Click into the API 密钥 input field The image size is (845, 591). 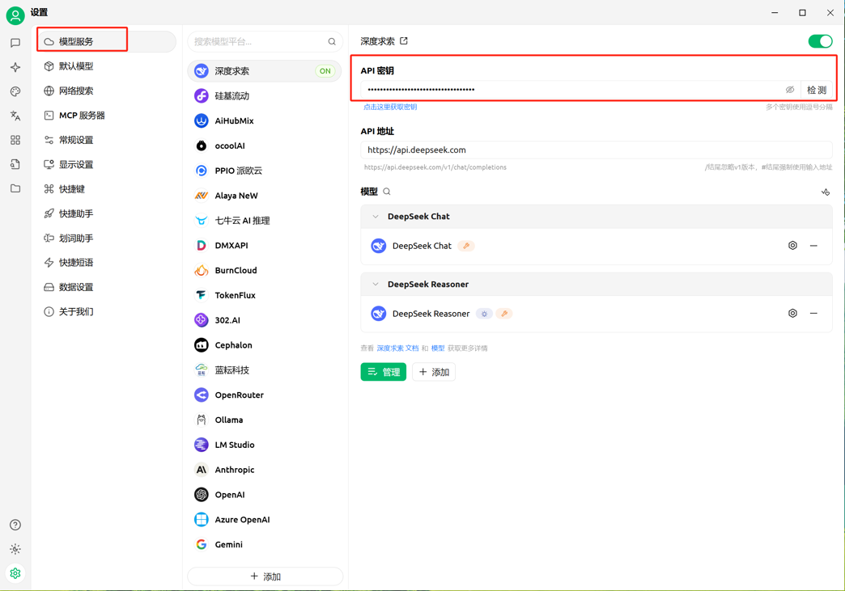(x=574, y=90)
